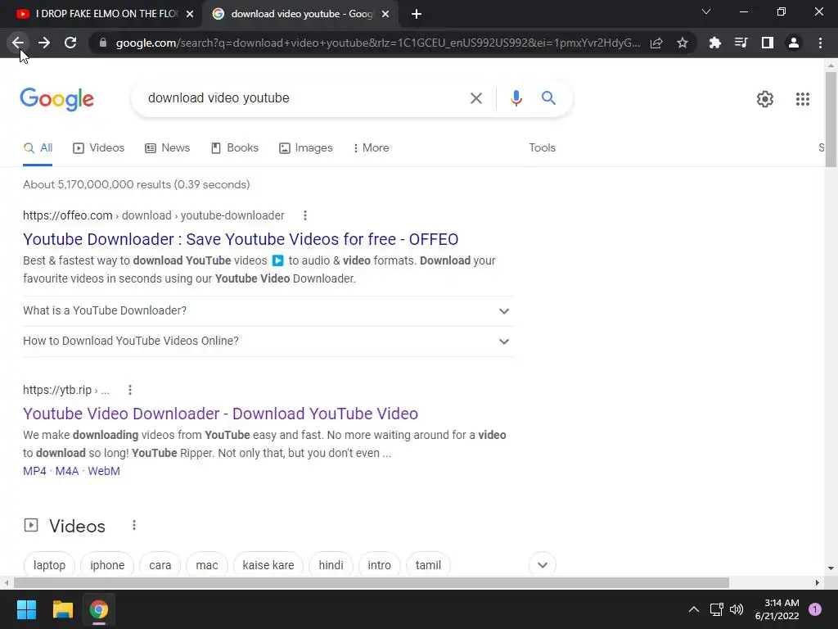838x629 pixels.
Task: Open options for ytb.rip result
Action: pos(130,390)
